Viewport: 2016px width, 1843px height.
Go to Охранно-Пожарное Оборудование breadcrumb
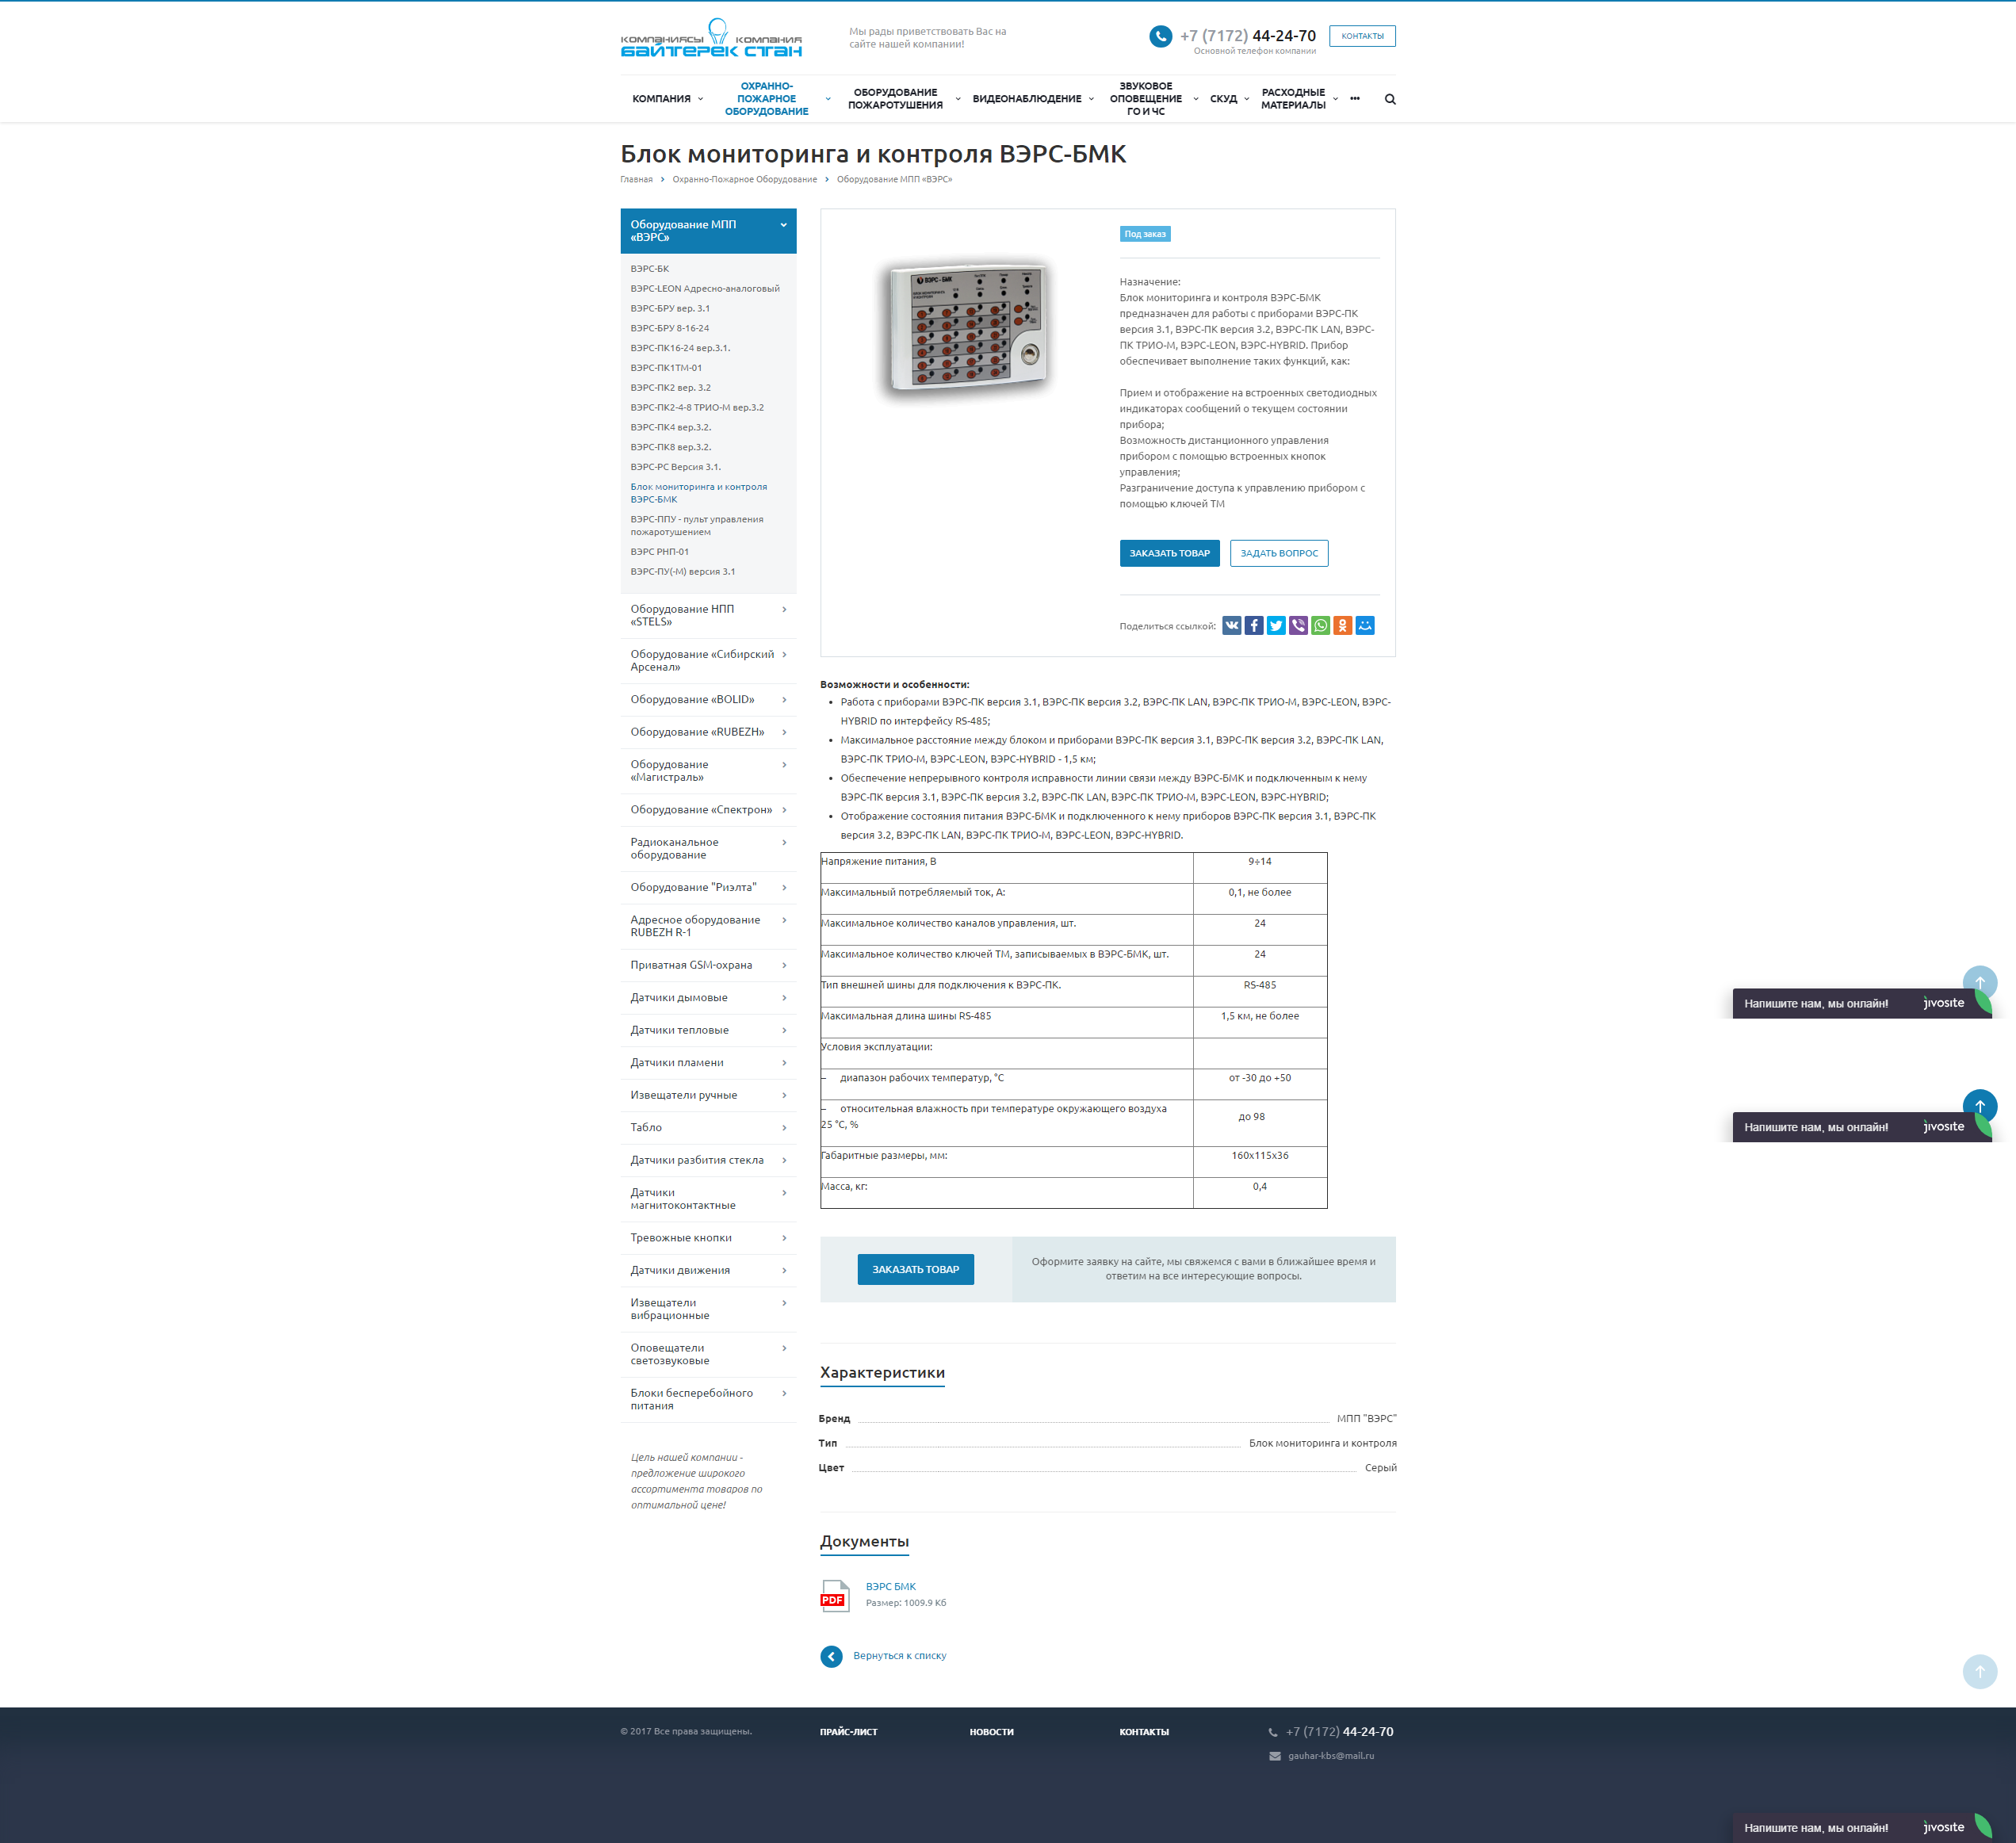coord(744,180)
